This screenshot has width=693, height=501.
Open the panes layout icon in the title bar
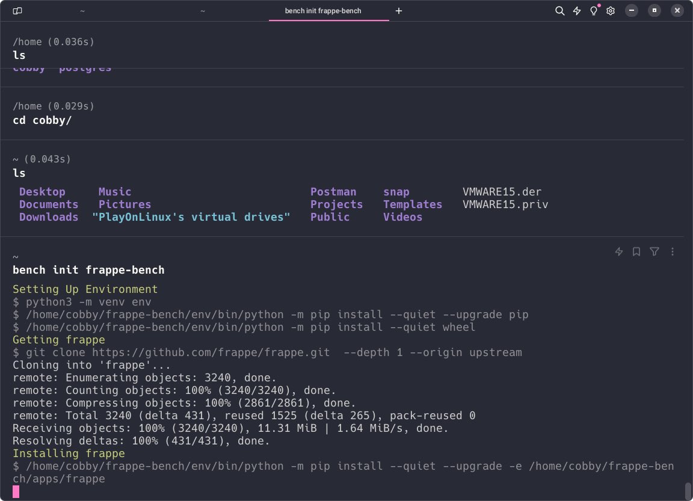[17, 11]
